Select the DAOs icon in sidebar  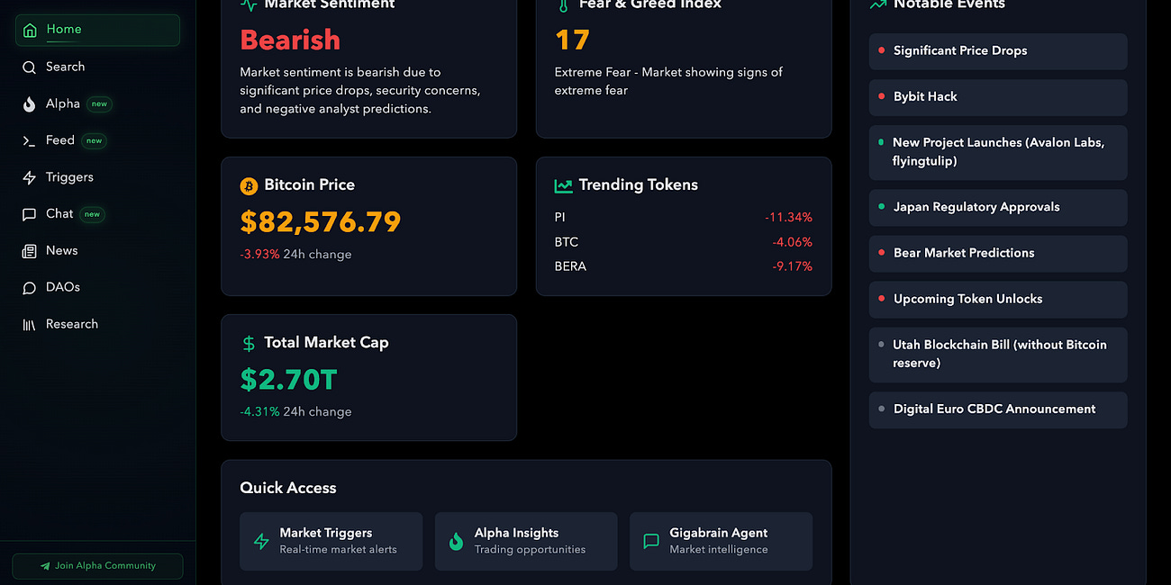click(27, 286)
